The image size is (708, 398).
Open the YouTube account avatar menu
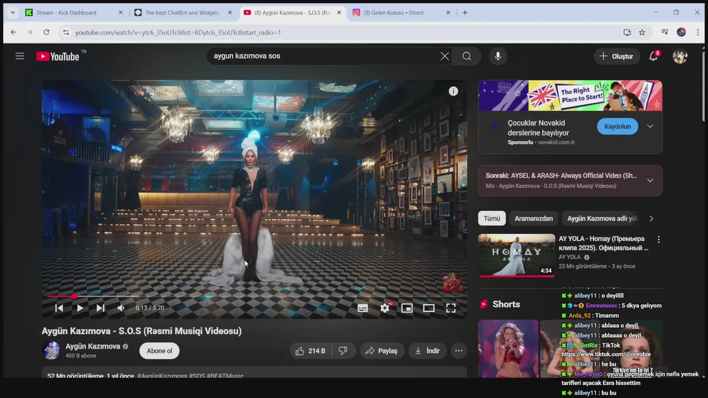680,56
